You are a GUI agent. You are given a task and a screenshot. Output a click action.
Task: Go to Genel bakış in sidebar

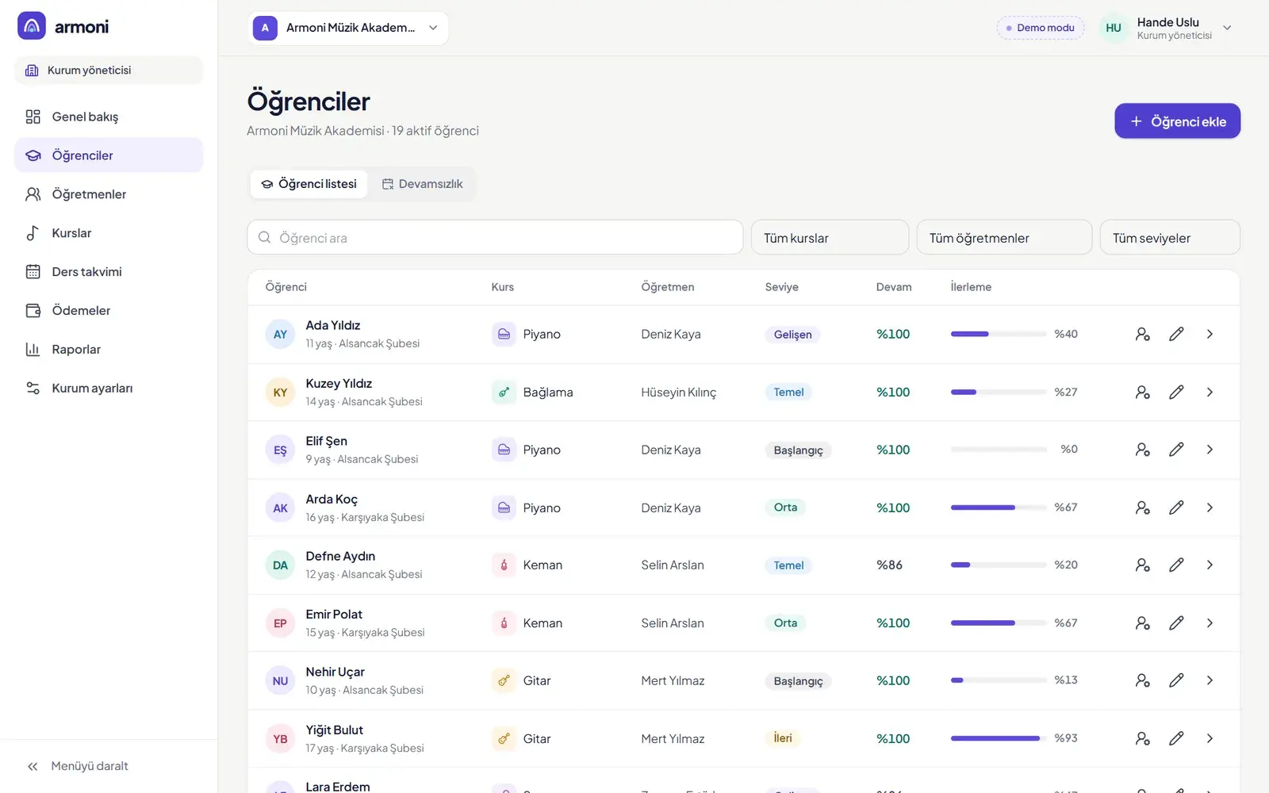coord(109,117)
